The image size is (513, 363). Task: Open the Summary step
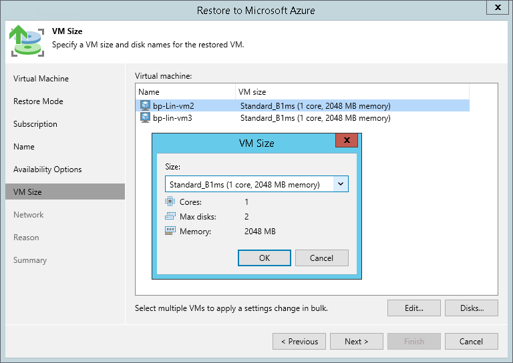(30, 260)
